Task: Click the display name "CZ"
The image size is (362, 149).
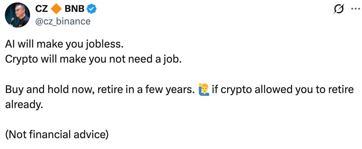Action: pyautogui.click(x=42, y=9)
